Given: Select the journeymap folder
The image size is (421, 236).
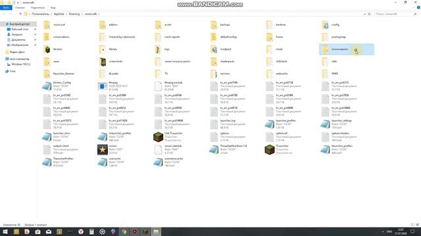Looking at the screenshot, I should point(334,37).
